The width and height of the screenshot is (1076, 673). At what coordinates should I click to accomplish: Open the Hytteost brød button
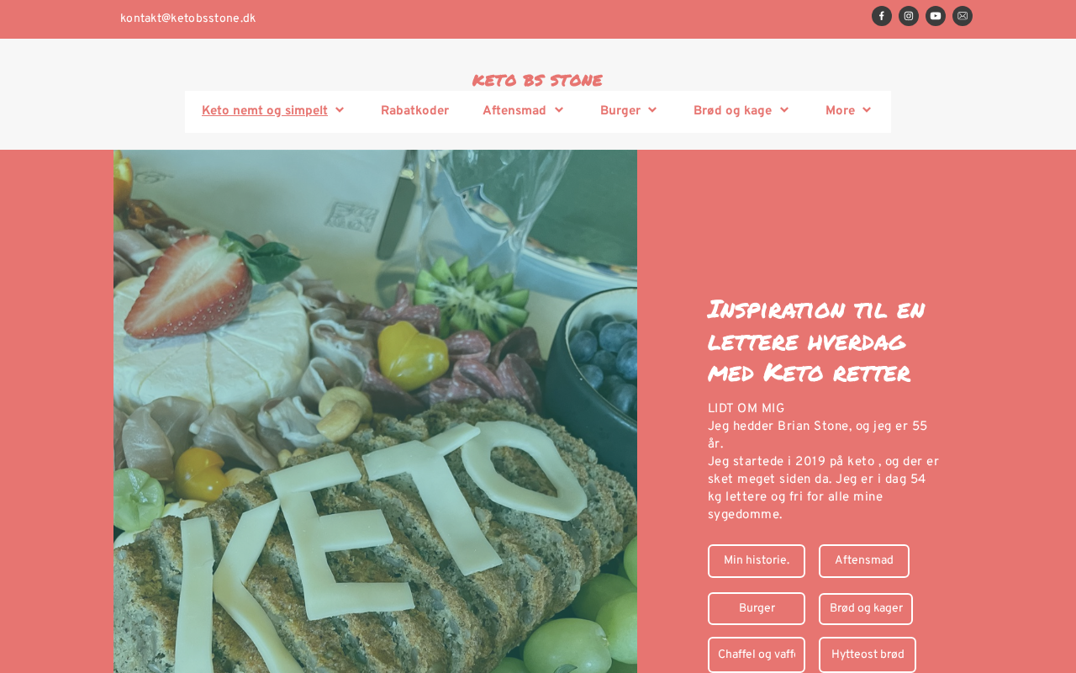tap(868, 655)
